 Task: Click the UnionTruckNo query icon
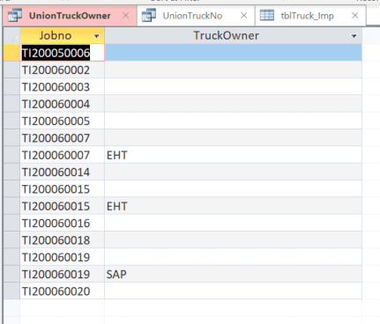click(149, 15)
